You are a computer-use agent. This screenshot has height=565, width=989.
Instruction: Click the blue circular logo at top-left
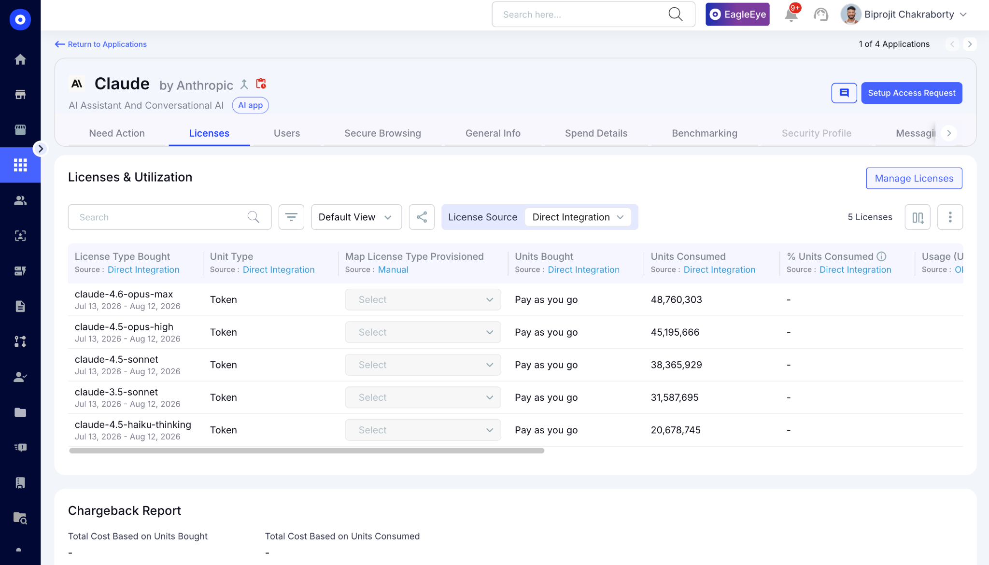20,19
